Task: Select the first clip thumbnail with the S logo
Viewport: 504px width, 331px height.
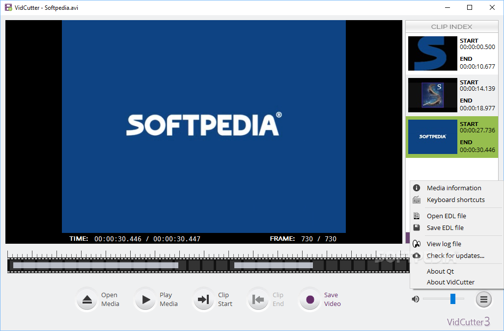Action: pyautogui.click(x=433, y=53)
